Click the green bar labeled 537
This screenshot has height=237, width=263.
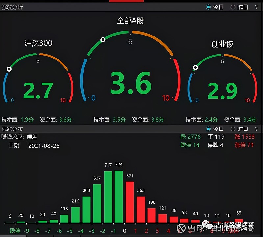(x=97, y=203)
